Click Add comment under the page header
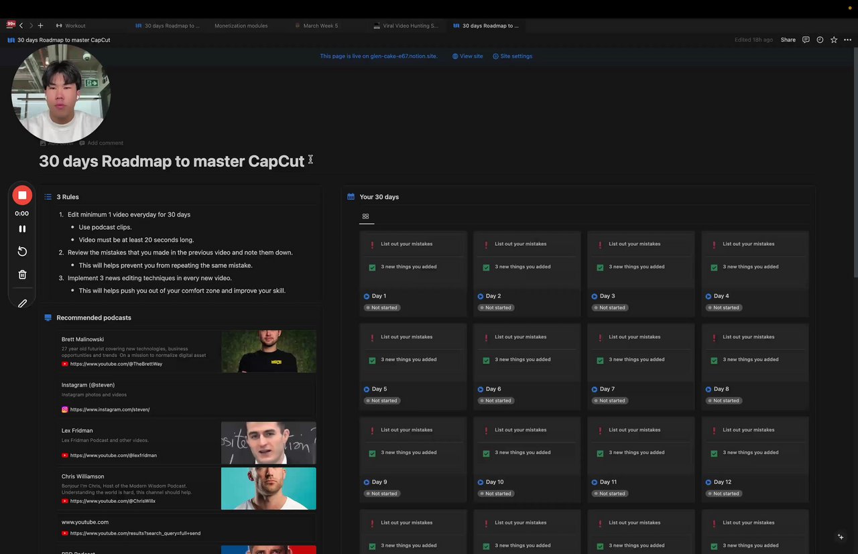The width and height of the screenshot is (858, 554). tap(101, 143)
